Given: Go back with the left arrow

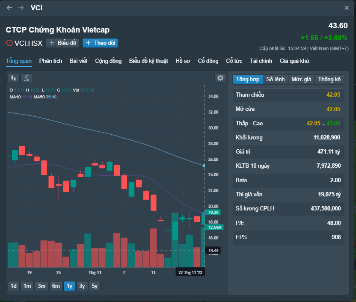Looking at the screenshot, I should click(x=9, y=8).
